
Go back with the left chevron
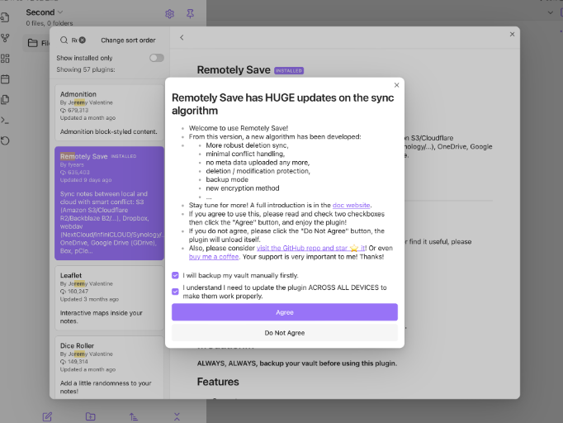click(x=182, y=37)
